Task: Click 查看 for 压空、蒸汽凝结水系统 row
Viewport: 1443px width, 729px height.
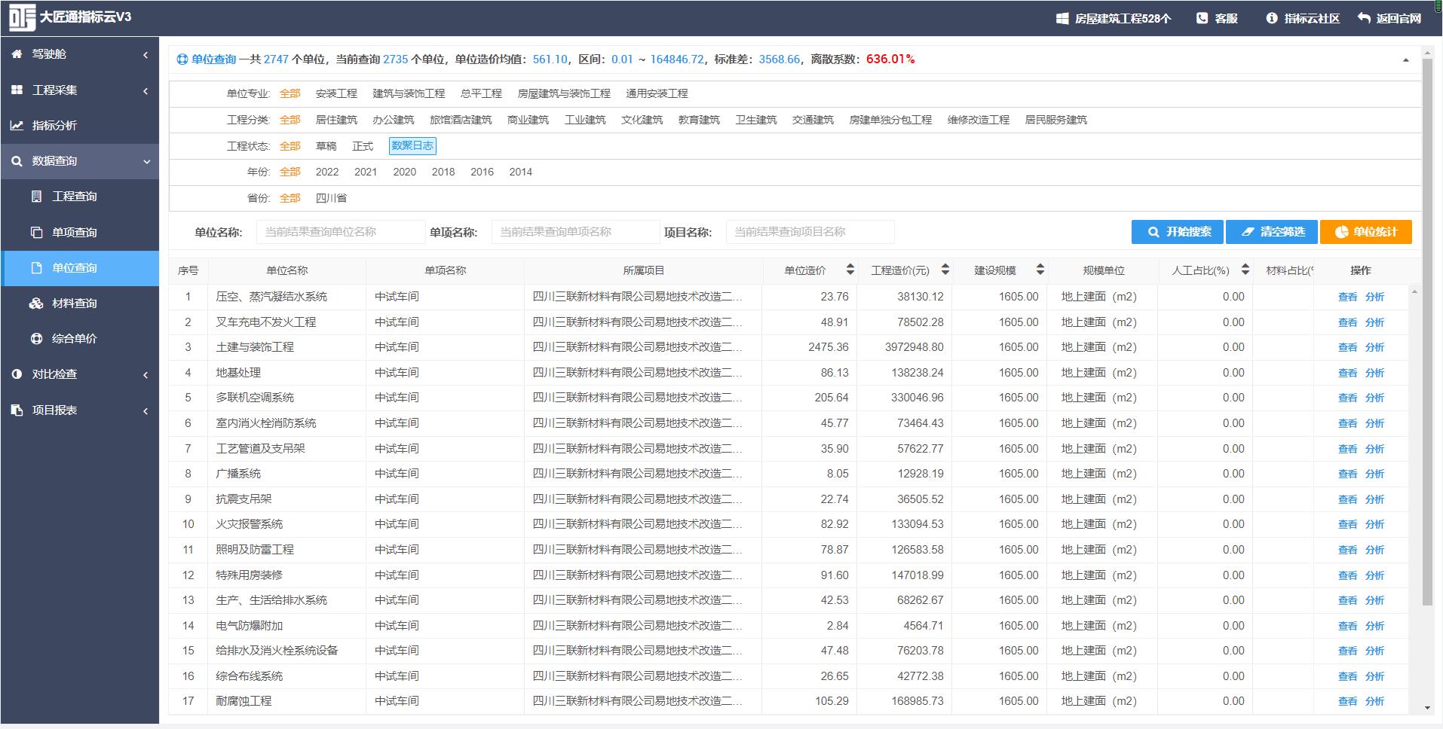Action: [x=1347, y=297]
